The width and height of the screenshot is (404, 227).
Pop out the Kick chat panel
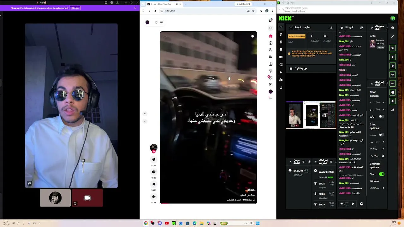click(362, 28)
